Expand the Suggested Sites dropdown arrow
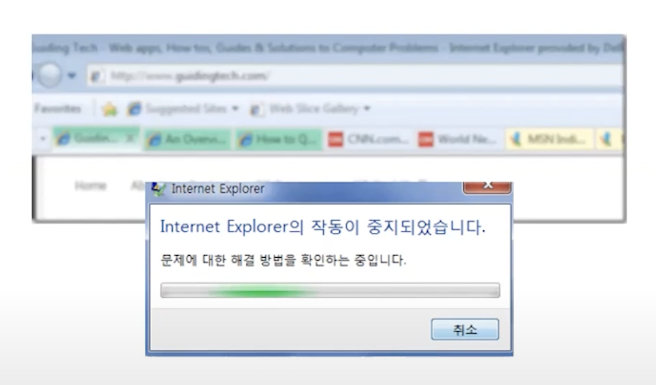The height and width of the screenshot is (385, 656). 236,109
